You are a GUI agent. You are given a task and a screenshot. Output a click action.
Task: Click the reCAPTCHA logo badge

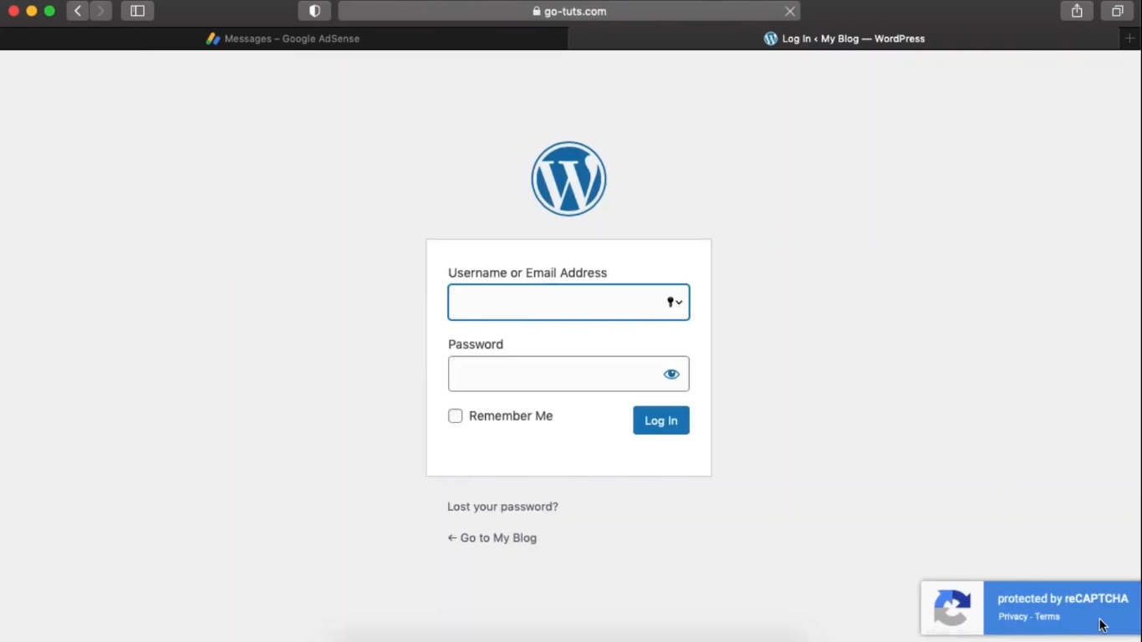tap(953, 608)
